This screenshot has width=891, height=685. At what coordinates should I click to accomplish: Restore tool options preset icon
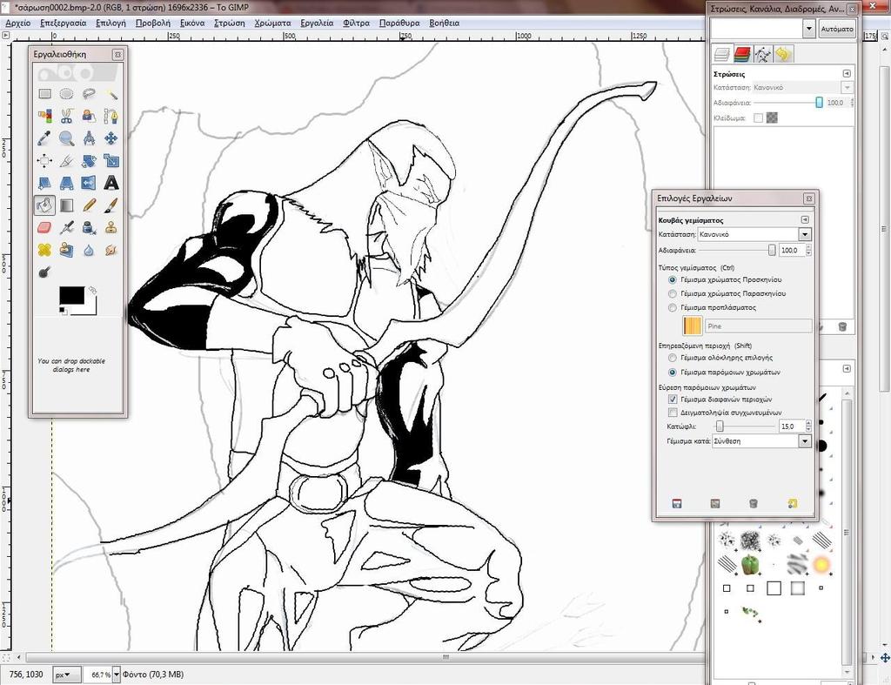715,504
